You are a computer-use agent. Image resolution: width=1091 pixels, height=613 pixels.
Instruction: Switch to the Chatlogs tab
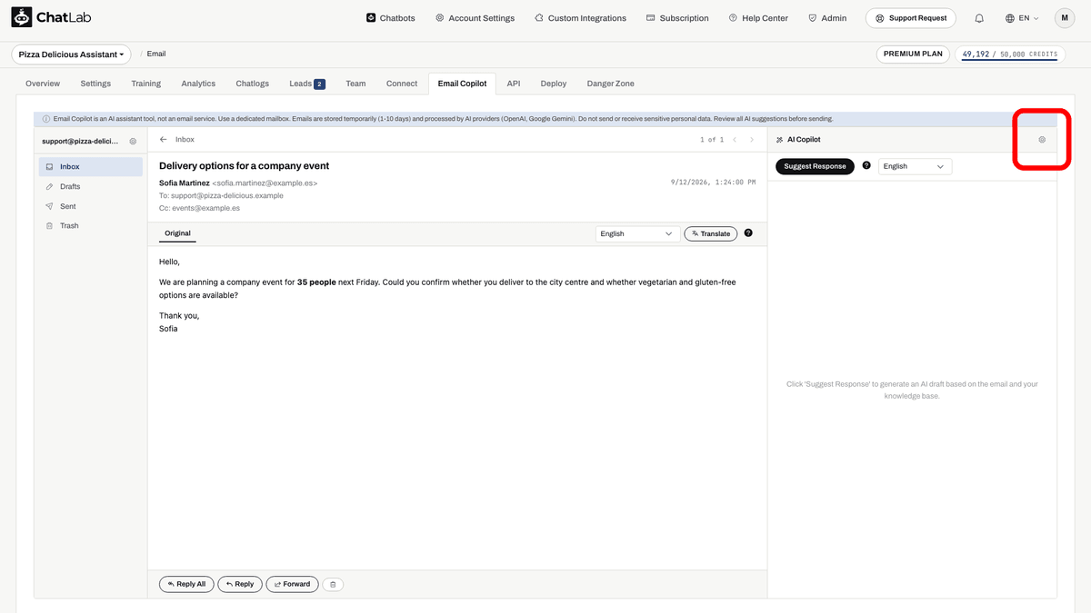(x=253, y=84)
